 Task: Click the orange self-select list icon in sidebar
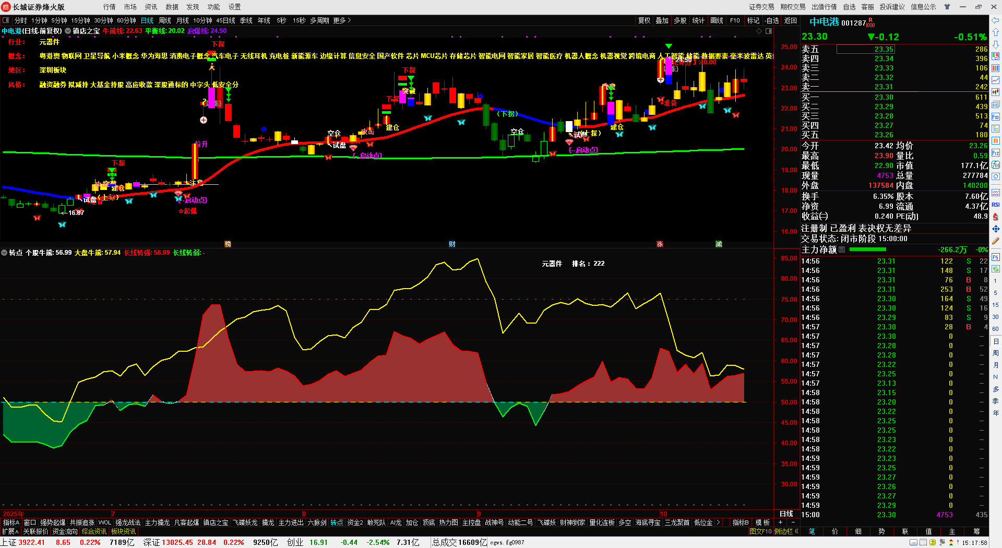pos(996,141)
